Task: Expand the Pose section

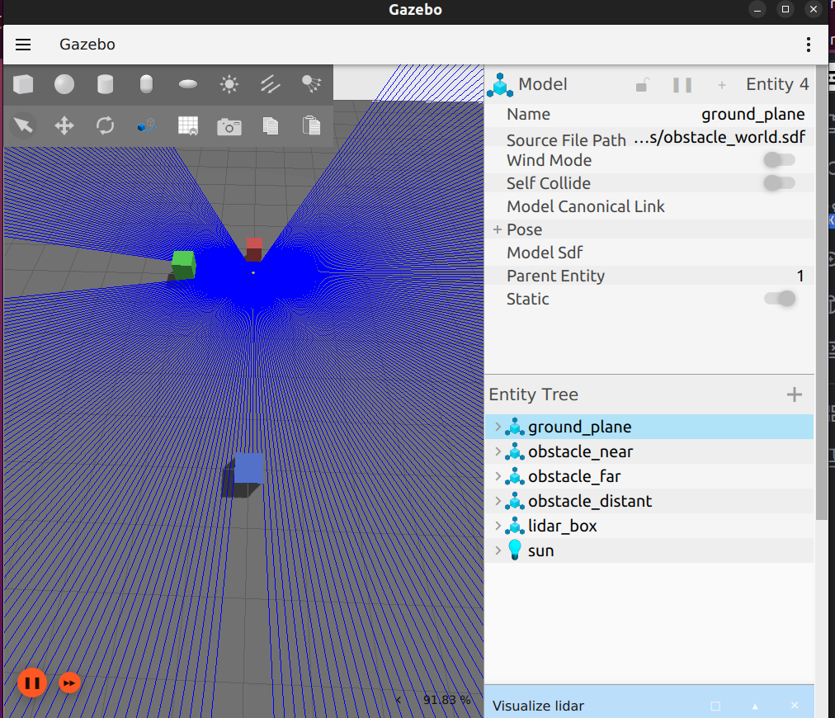Action: (498, 229)
